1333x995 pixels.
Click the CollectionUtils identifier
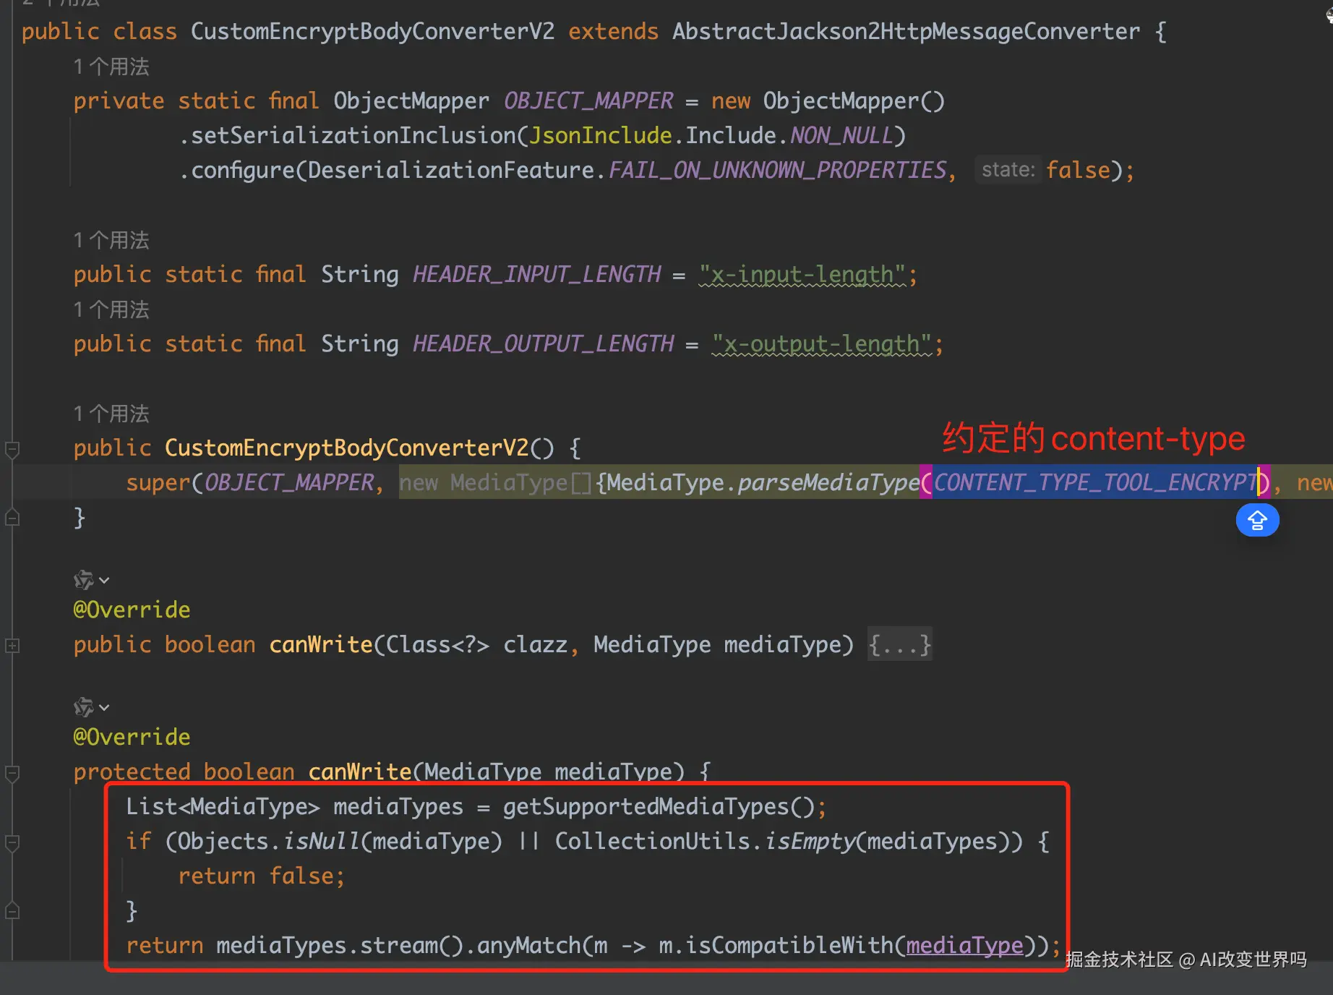point(652,841)
